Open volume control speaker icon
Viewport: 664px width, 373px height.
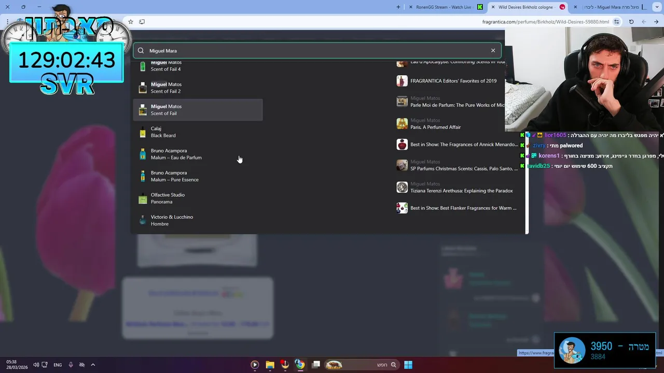[x=36, y=365]
